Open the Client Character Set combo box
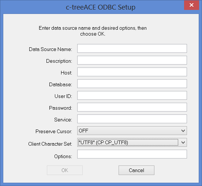This screenshot has width=202, height=186. [x=132, y=142]
